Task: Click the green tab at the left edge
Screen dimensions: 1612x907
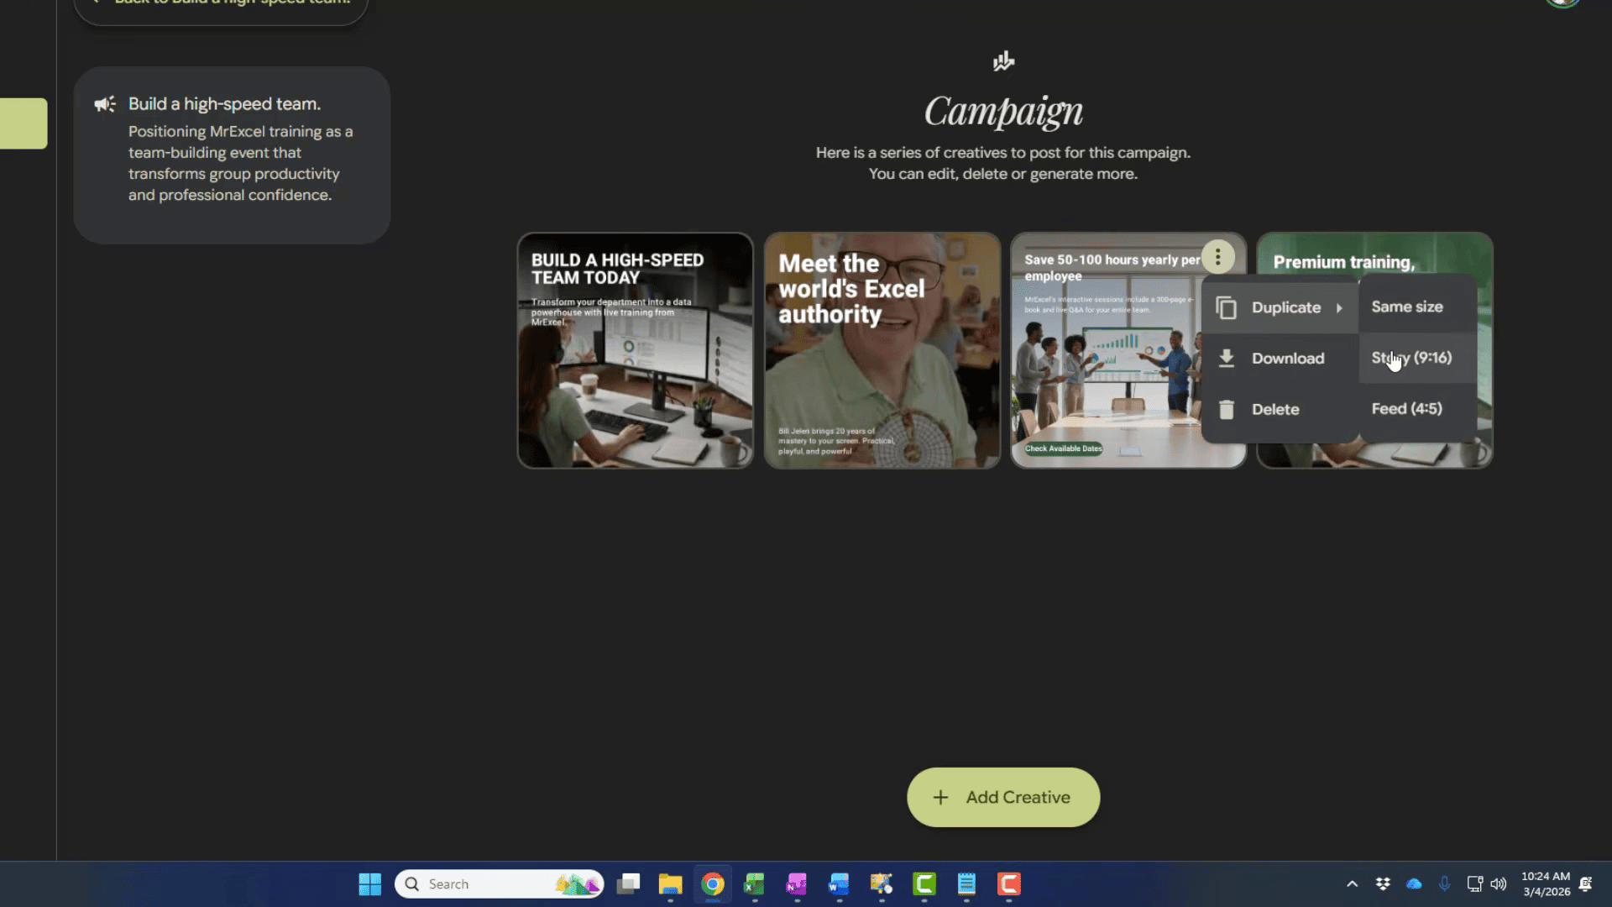Action: 24,123
